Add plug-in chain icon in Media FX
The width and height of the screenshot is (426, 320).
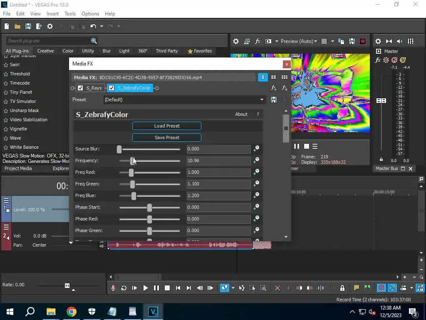274,88
